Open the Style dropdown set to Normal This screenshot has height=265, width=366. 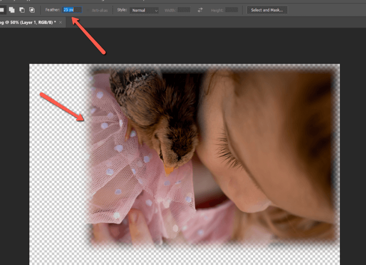click(x=145, y=10)
